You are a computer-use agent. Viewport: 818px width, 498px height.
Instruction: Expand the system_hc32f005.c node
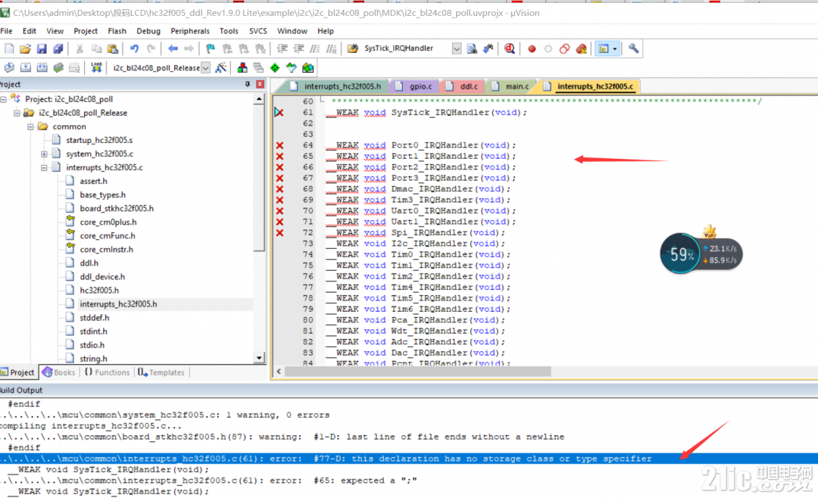point(45,154)
